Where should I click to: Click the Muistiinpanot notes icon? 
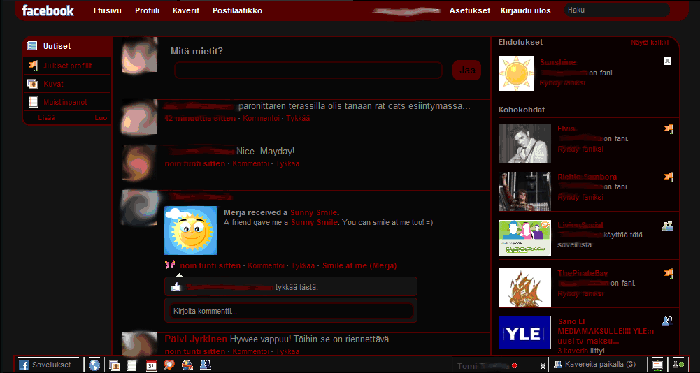click(33, 102)
